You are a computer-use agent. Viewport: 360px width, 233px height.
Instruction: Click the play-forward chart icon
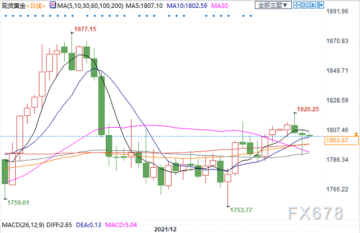pos(313,5)
